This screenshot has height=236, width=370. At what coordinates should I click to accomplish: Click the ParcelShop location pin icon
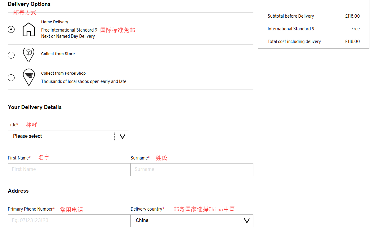click(29, 77)
